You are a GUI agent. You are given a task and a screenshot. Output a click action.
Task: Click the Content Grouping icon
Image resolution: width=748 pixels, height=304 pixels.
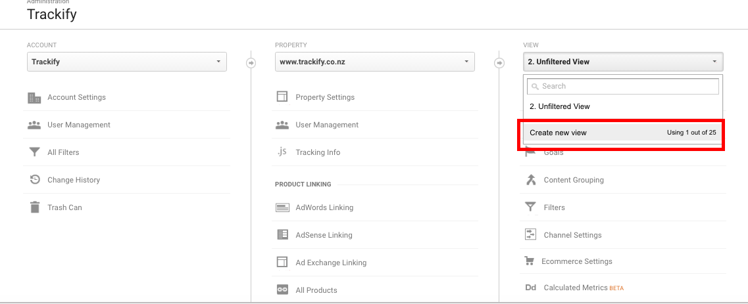coord(530,180)
